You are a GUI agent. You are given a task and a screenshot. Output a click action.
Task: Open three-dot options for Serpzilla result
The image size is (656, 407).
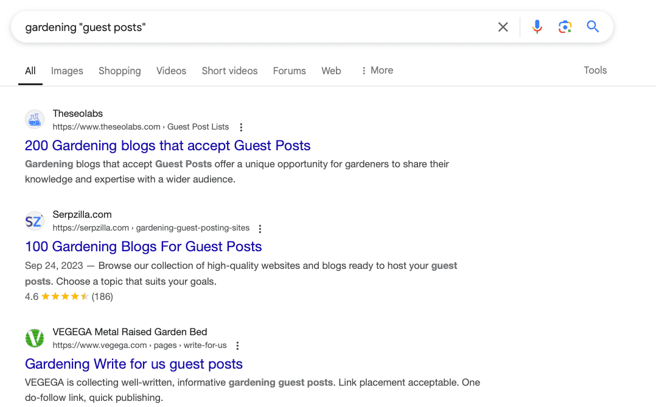(x=260, y=229)
